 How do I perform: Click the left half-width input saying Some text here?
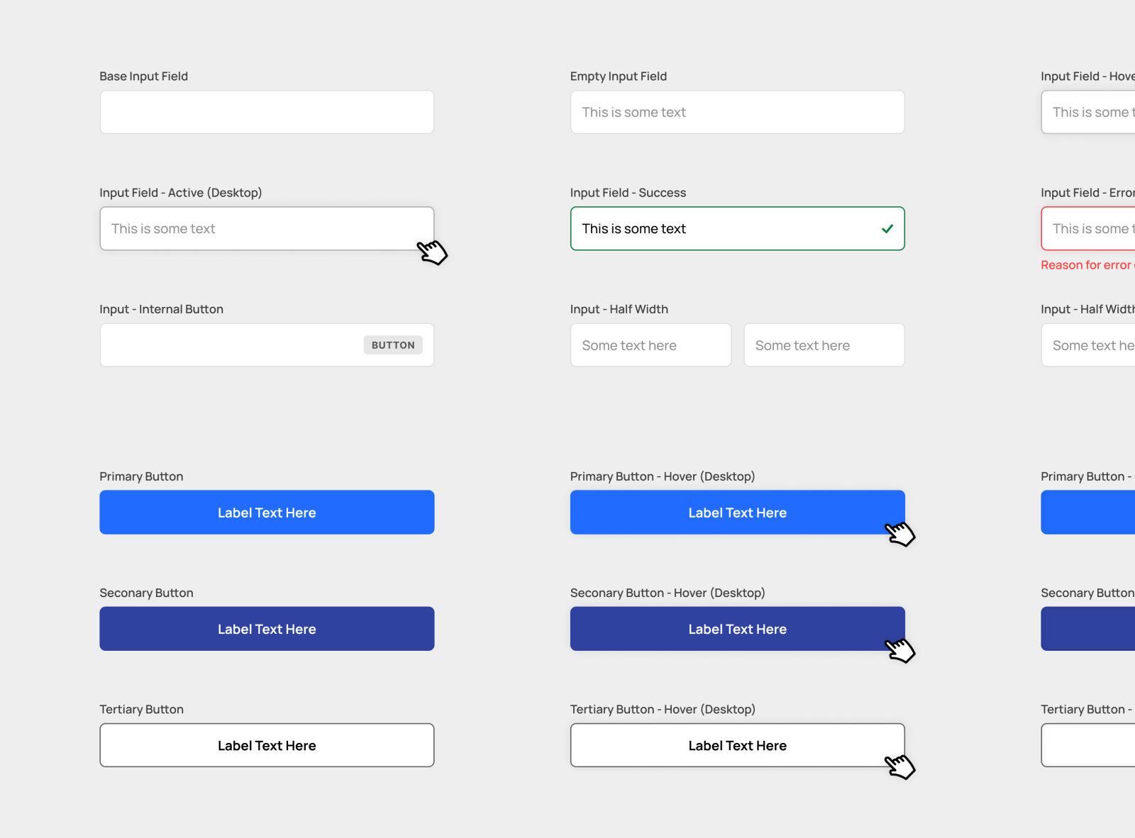pyautogui.click(x=650, y=345)
